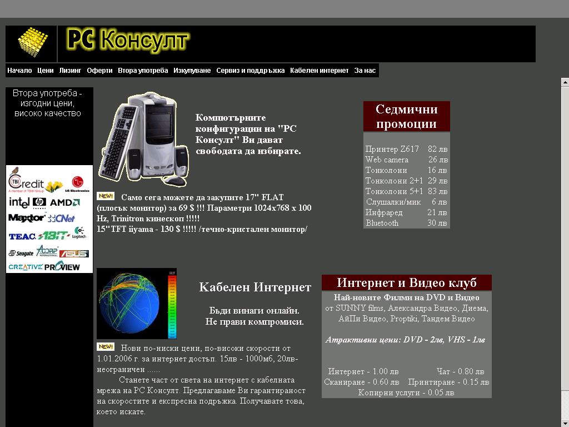Image resolution: width=569 pixels, height=427 pixels.
Task: Open the Сервиз и поддръжка menu item
Action: 251,71
